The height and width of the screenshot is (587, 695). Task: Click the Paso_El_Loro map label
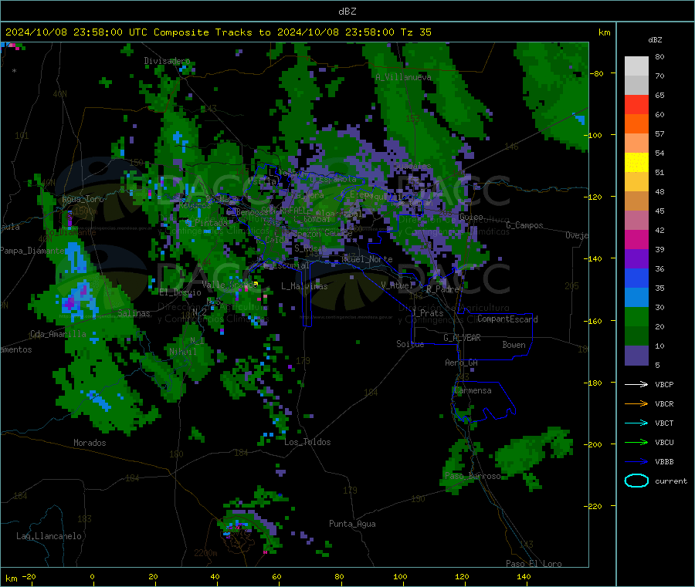tap(534, 564)
